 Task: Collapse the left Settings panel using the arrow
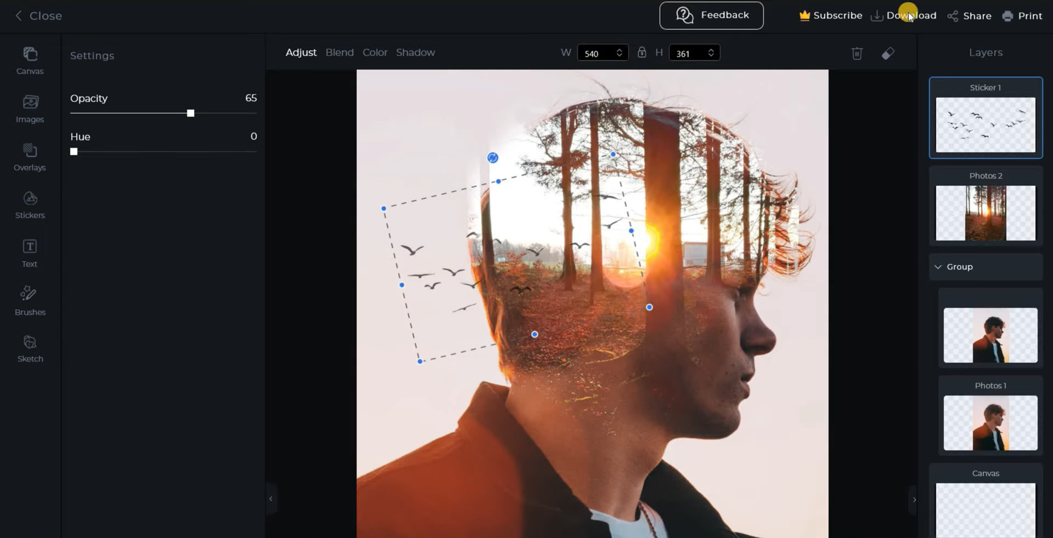click(271, 499)
